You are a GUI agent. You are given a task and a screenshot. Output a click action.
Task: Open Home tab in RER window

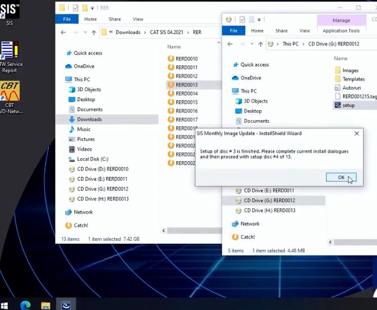tap(90, 19)
